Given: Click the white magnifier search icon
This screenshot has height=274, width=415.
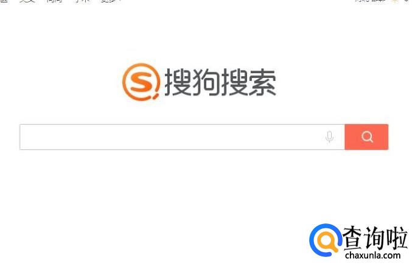Looking at the screenshot, I should pos(367,137).
